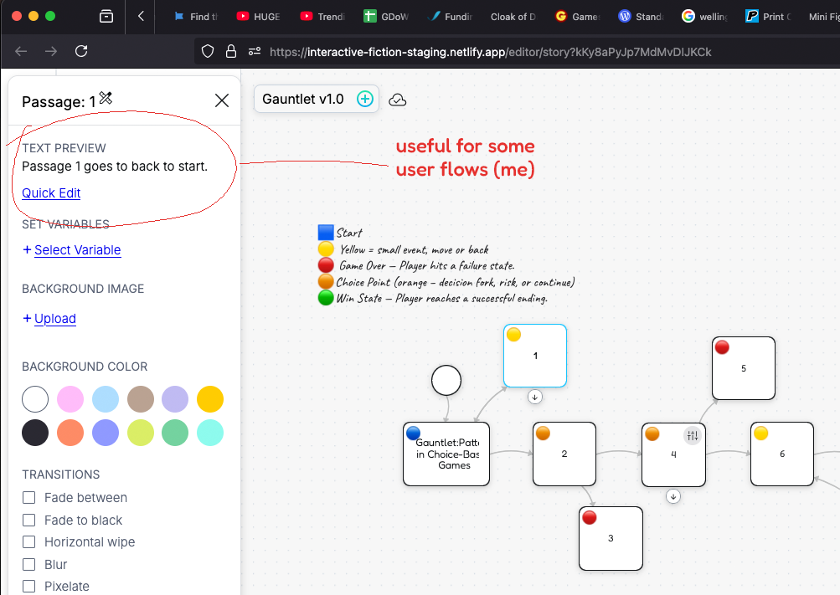Select passage node 5 on canvas
Screen dimensions: 840x595
click(744, 368)
